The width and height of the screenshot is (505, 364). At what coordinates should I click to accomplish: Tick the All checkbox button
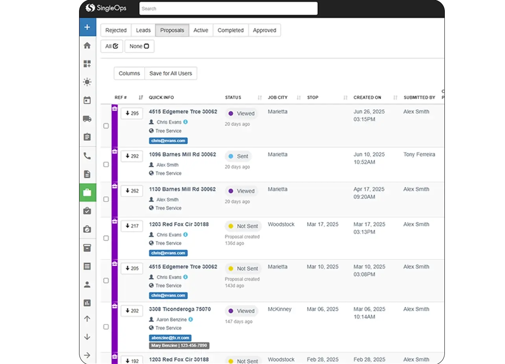(112, 46)
